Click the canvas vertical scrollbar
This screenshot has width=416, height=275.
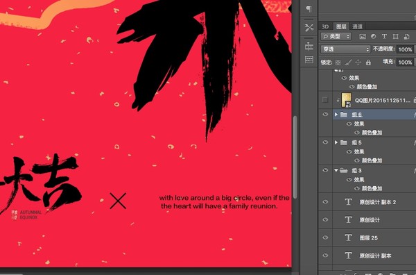pyautogui.click(x=295, y=158)
